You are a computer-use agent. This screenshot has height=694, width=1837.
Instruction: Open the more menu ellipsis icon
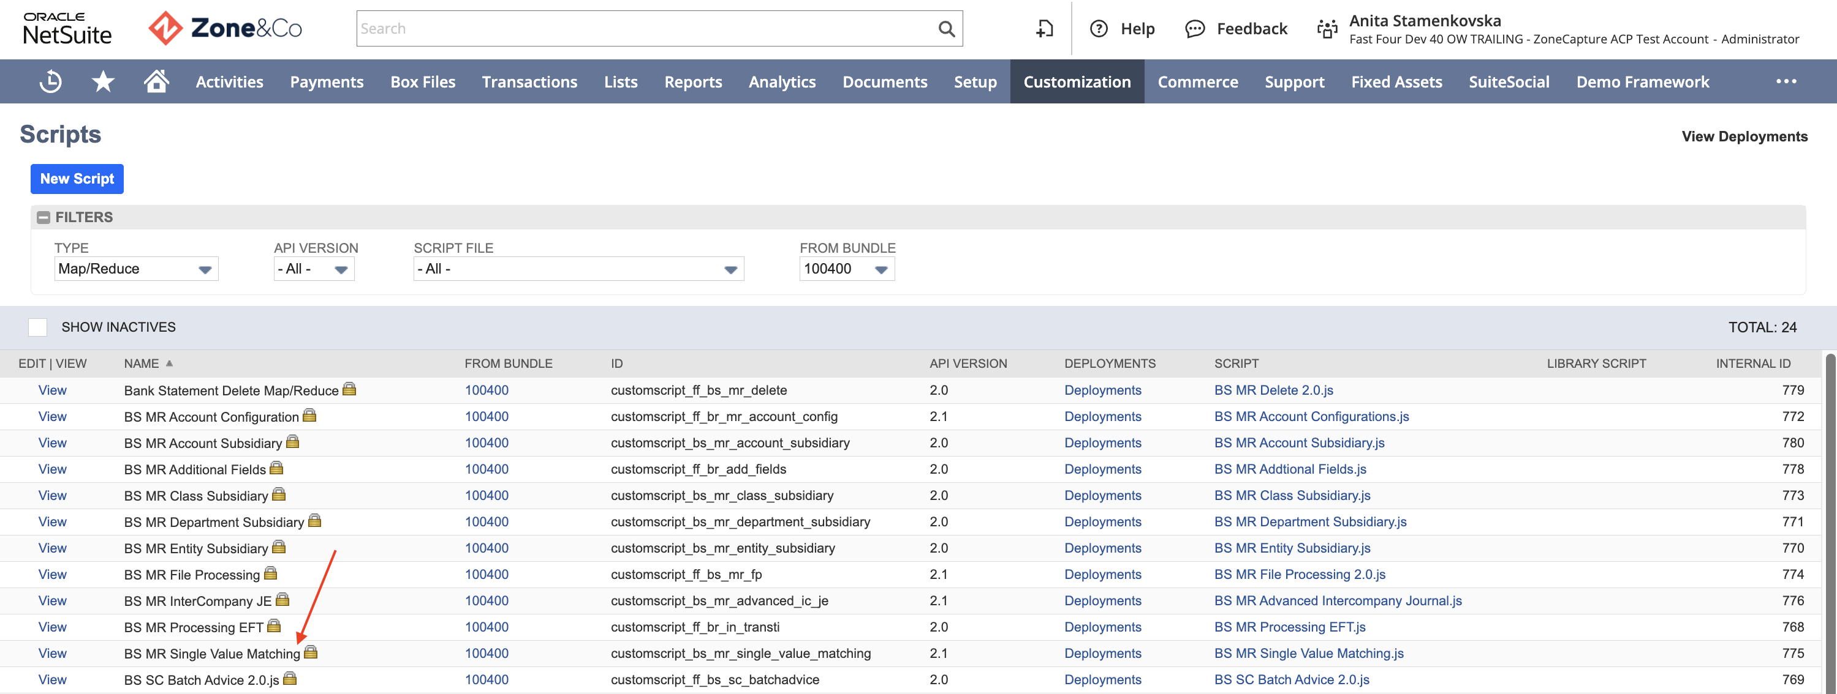[x=1786, y=81]
